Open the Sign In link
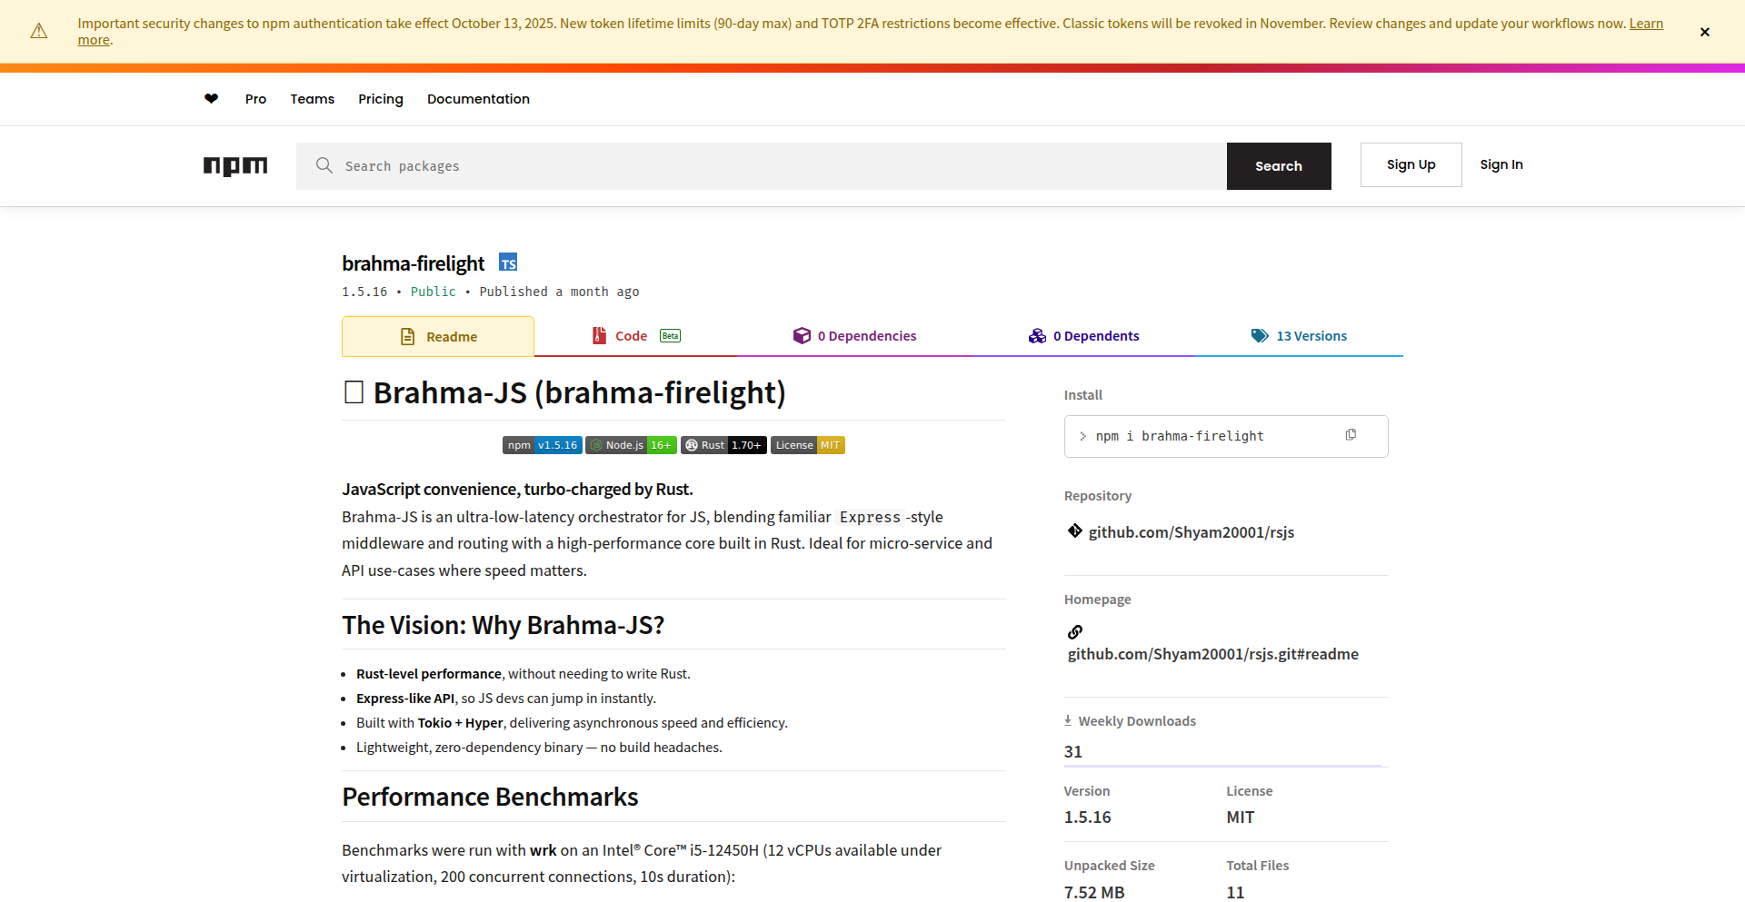This screenshot has width=1745, height=902. pyautogui.click(x=1501, y=164)
